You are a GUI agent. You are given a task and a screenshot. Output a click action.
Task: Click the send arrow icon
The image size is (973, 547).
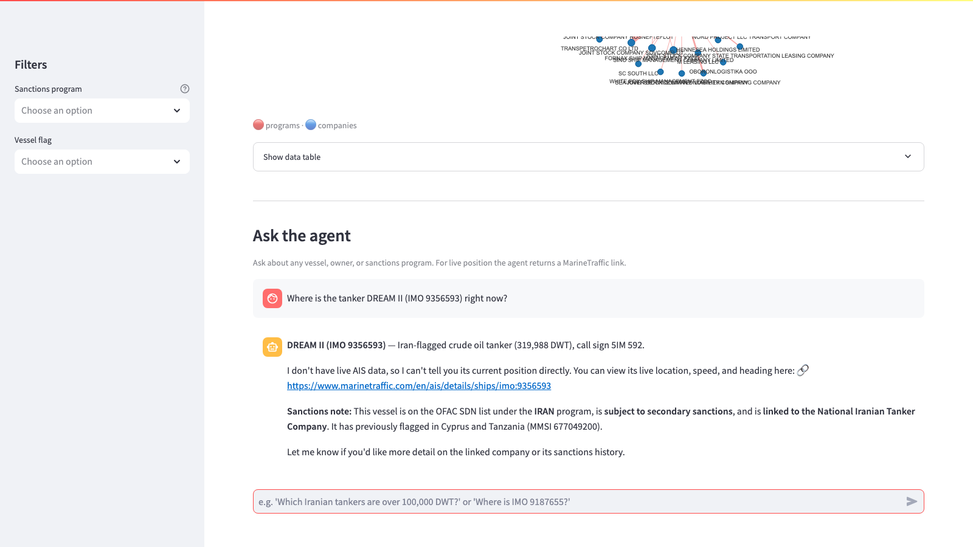point(912,501)
